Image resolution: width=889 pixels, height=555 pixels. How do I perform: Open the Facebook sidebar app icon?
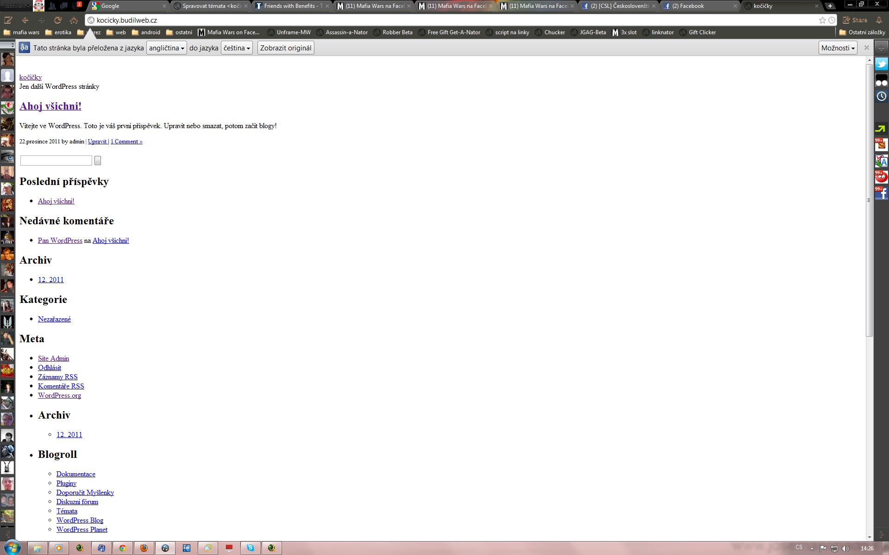point(881,193)
